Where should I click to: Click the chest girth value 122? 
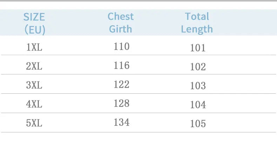click(122, 84)
